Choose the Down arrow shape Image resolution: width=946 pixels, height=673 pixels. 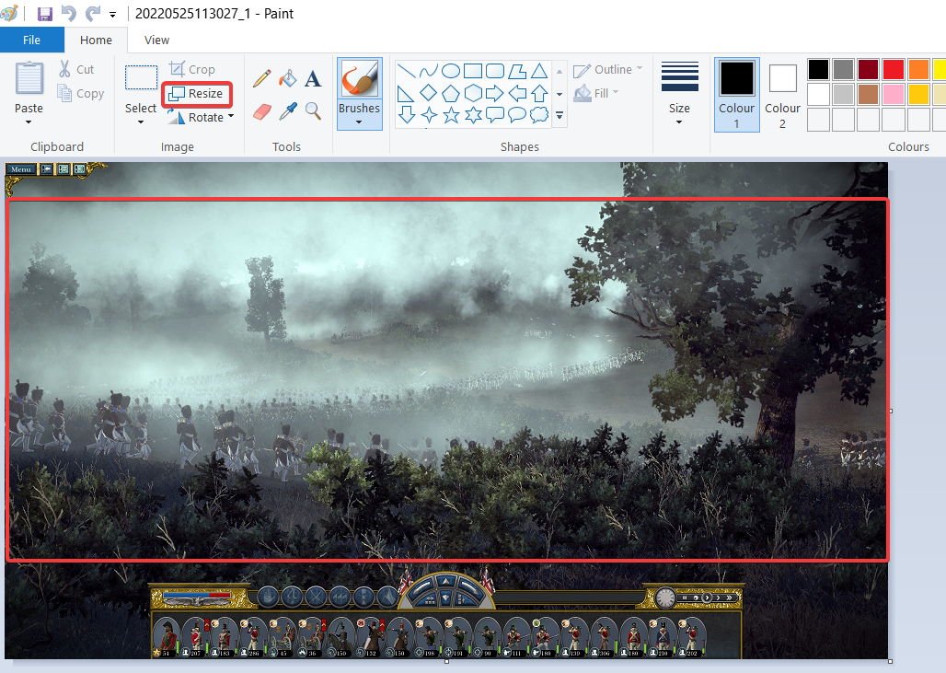coord(406,115)
